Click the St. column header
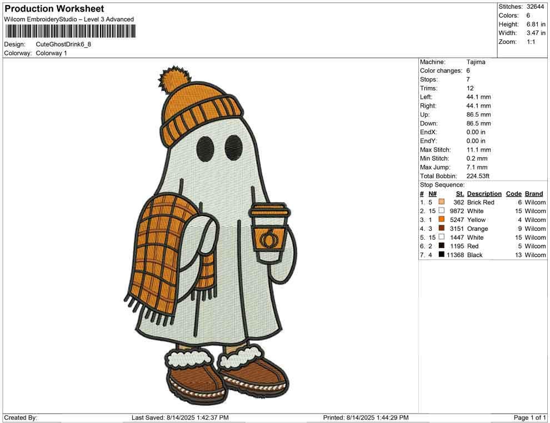Viewport: 550px width, 423px height. [459, 193]
